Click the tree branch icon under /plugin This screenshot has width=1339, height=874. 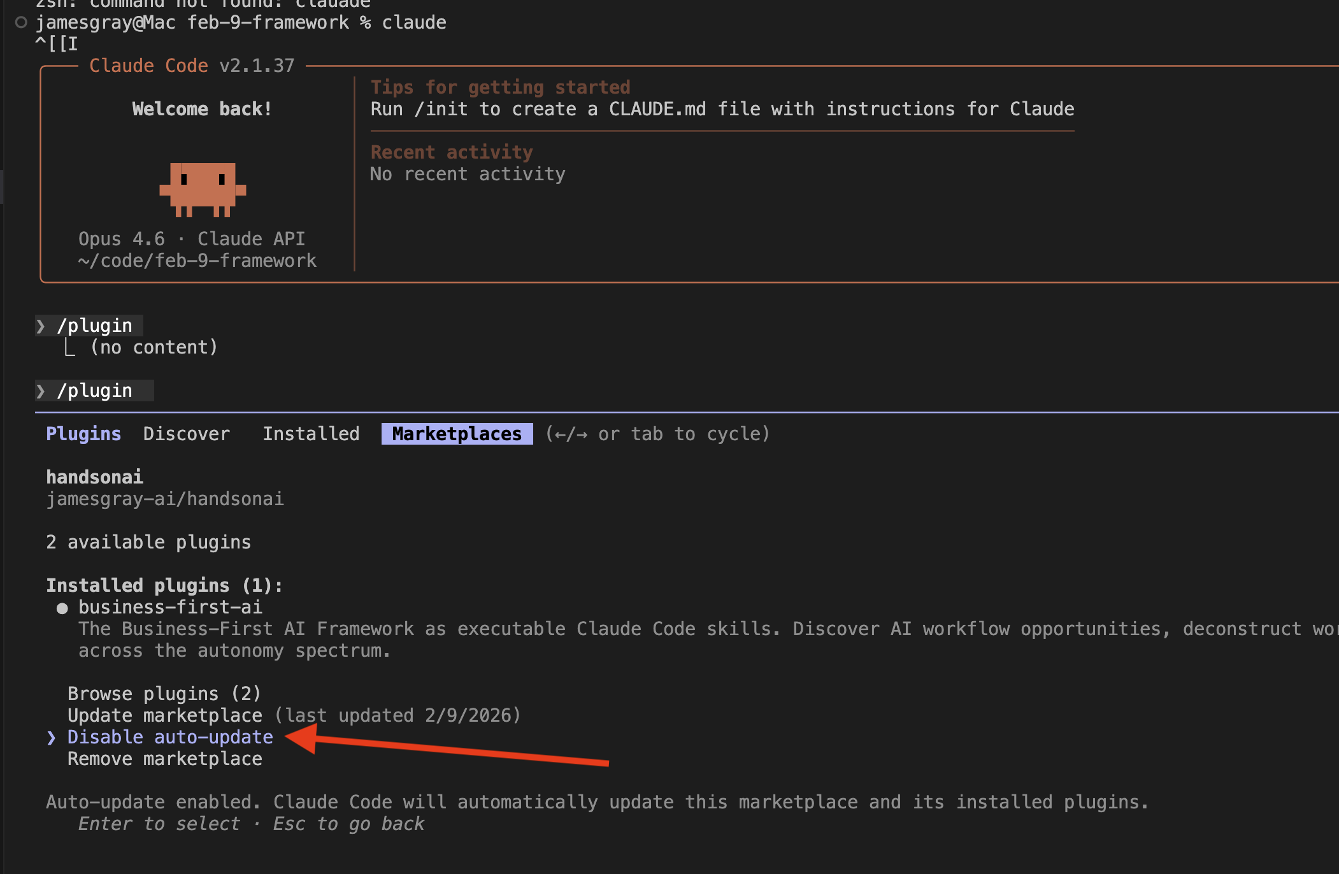click(x=70, y=347)
